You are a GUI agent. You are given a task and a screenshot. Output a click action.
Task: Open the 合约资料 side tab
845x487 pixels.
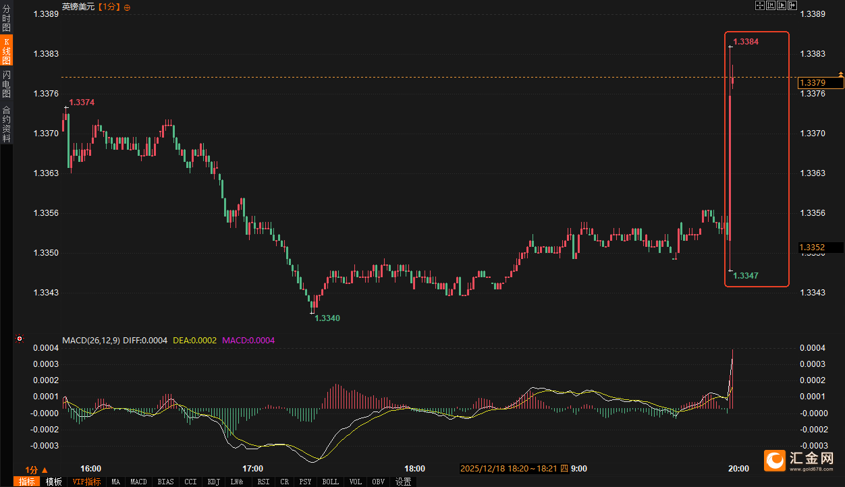pyautogui.click(x=7, y=123)
